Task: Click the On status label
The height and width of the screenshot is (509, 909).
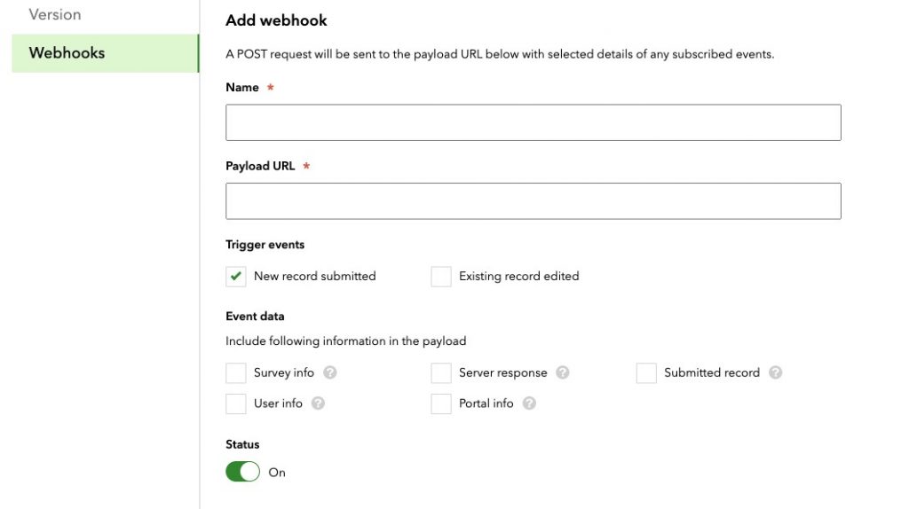Action: click(277, 473)
